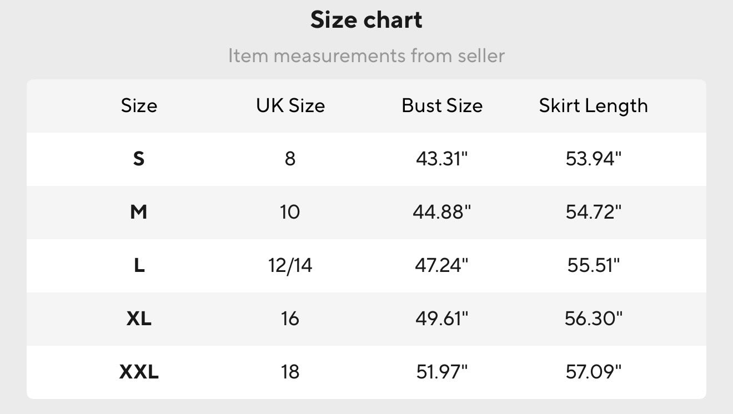
Task: Select the 53.94" skirt length value
Action: [593, 159]
